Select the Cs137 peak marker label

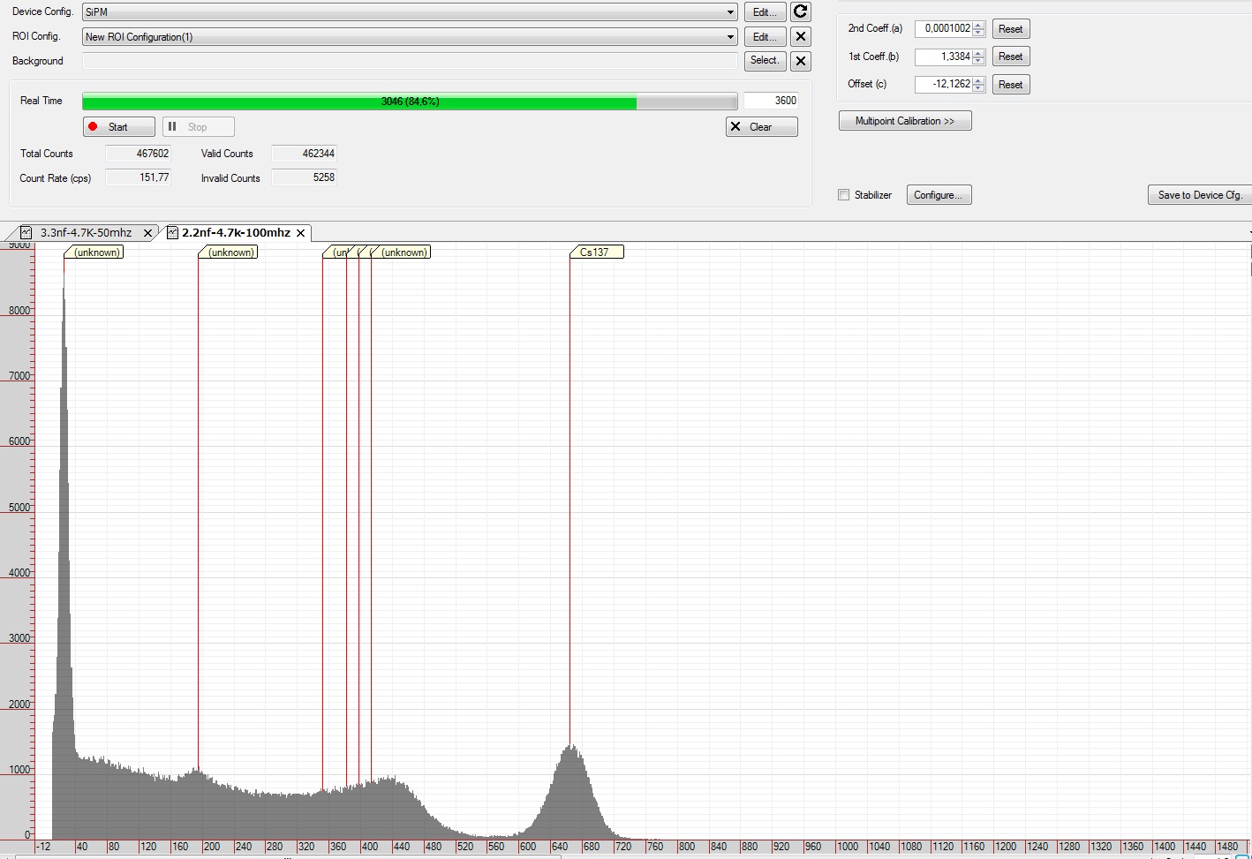pyautogui.click(x=596, y=252)
